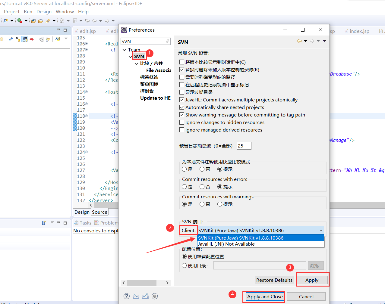Click the Open Type toolbar icon

pyautogui.click(x=33, y=21)
